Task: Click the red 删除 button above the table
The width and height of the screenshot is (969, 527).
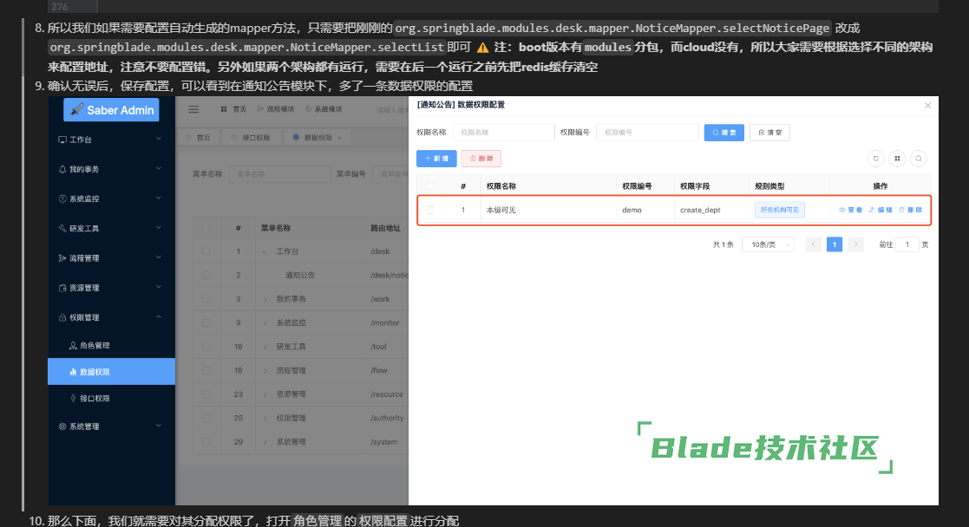Action: click(481, 159)
